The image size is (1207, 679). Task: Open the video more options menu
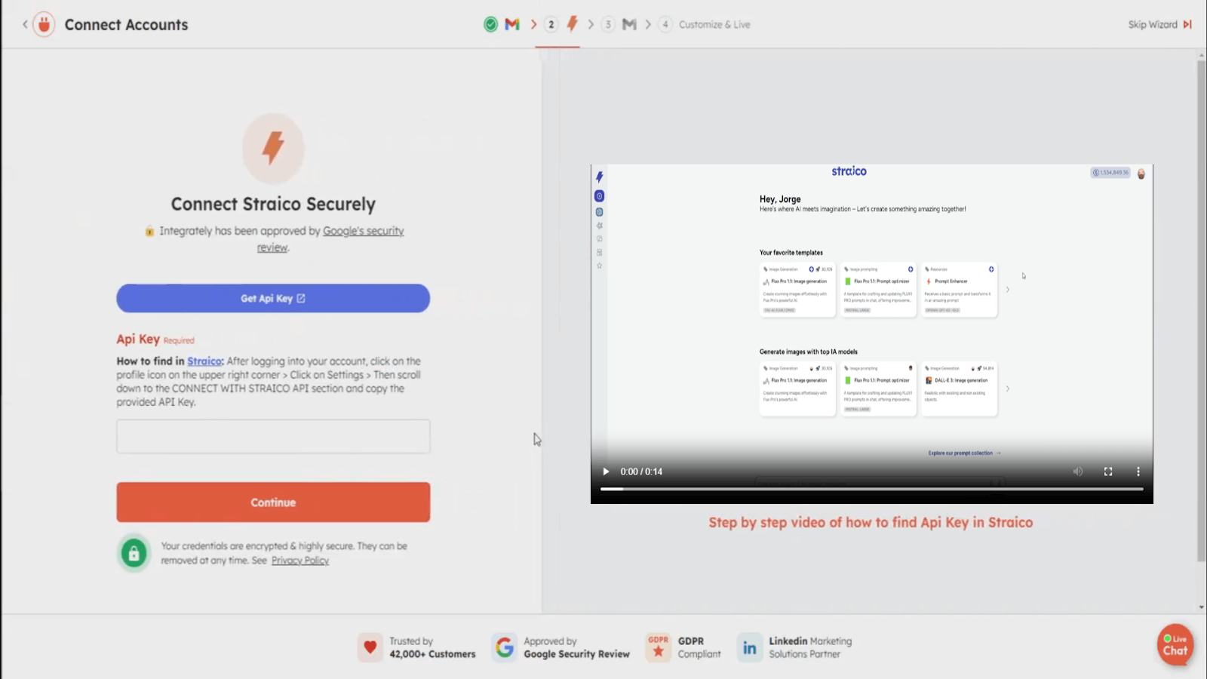coord(1138,472)
